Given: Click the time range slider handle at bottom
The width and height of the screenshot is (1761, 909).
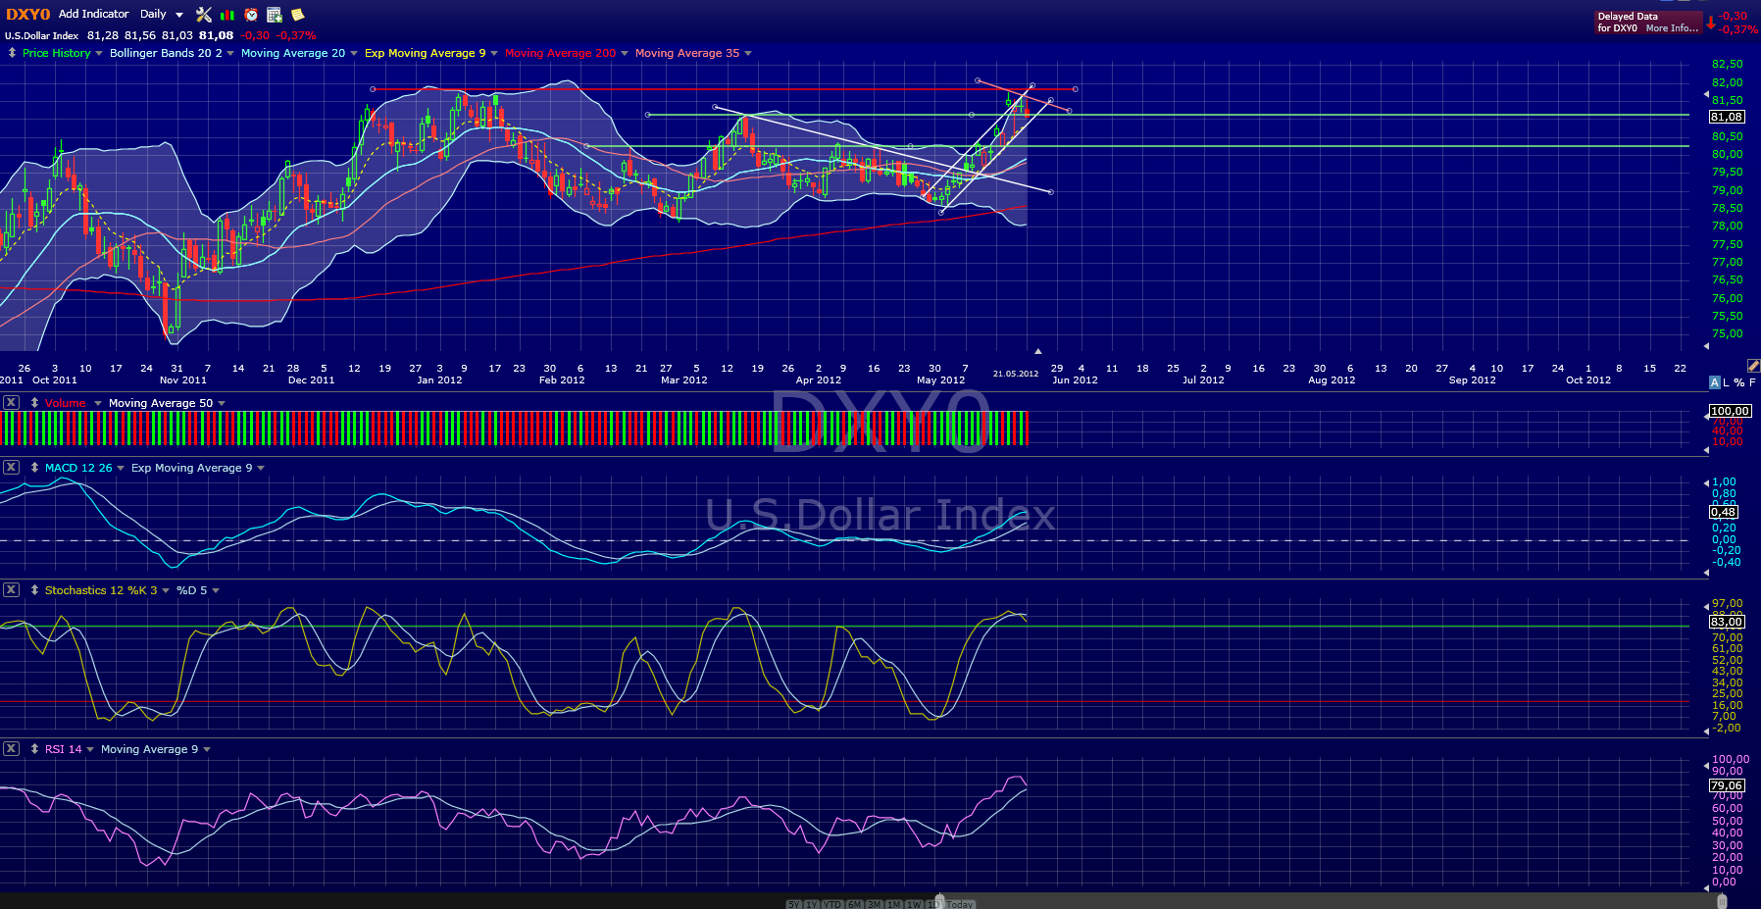Looking at the screenshot, I should pyautogui.click(x=939, y=901).
